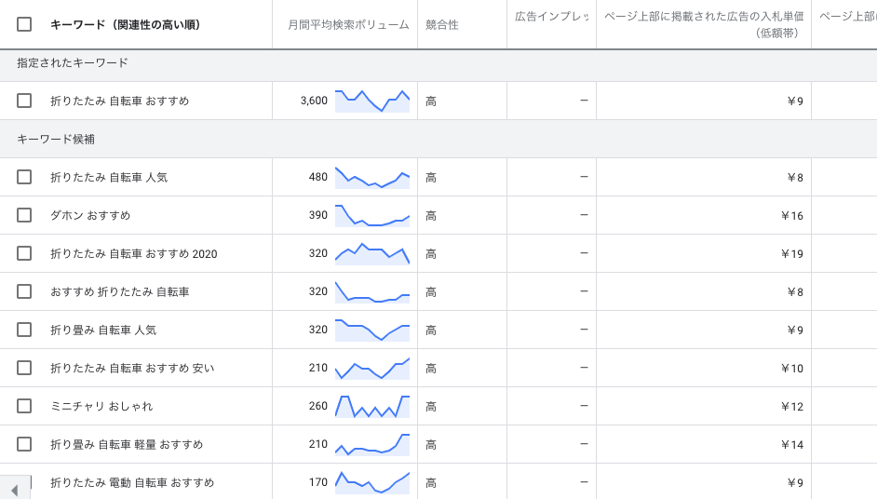The width and height of the screenshot is (877, 499).
Task: Click the ￥19 bid value
Action: coord(792,254)
